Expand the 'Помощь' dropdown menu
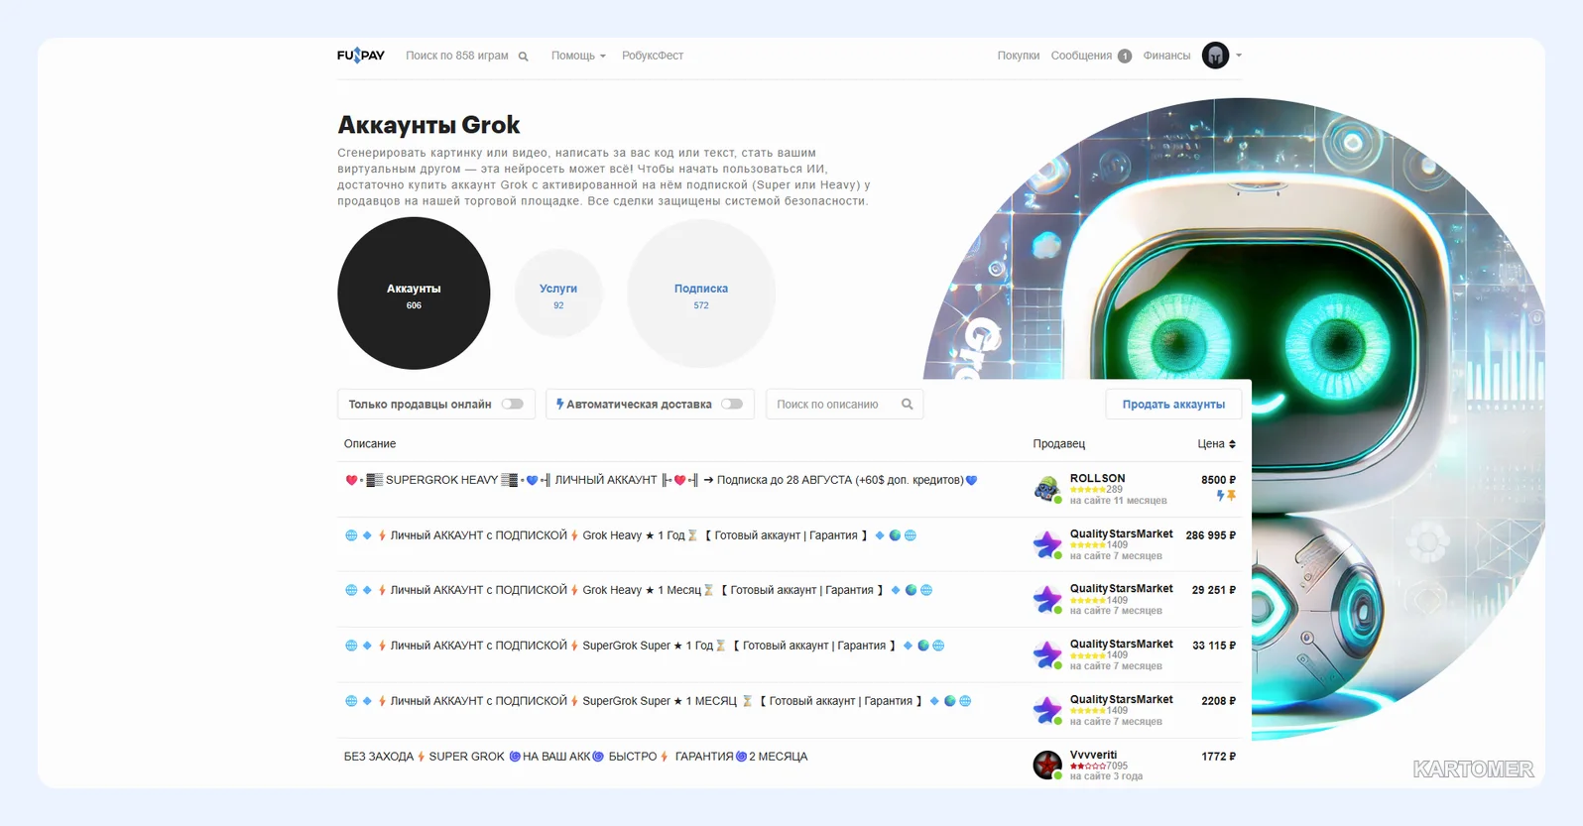 [578, 56]
